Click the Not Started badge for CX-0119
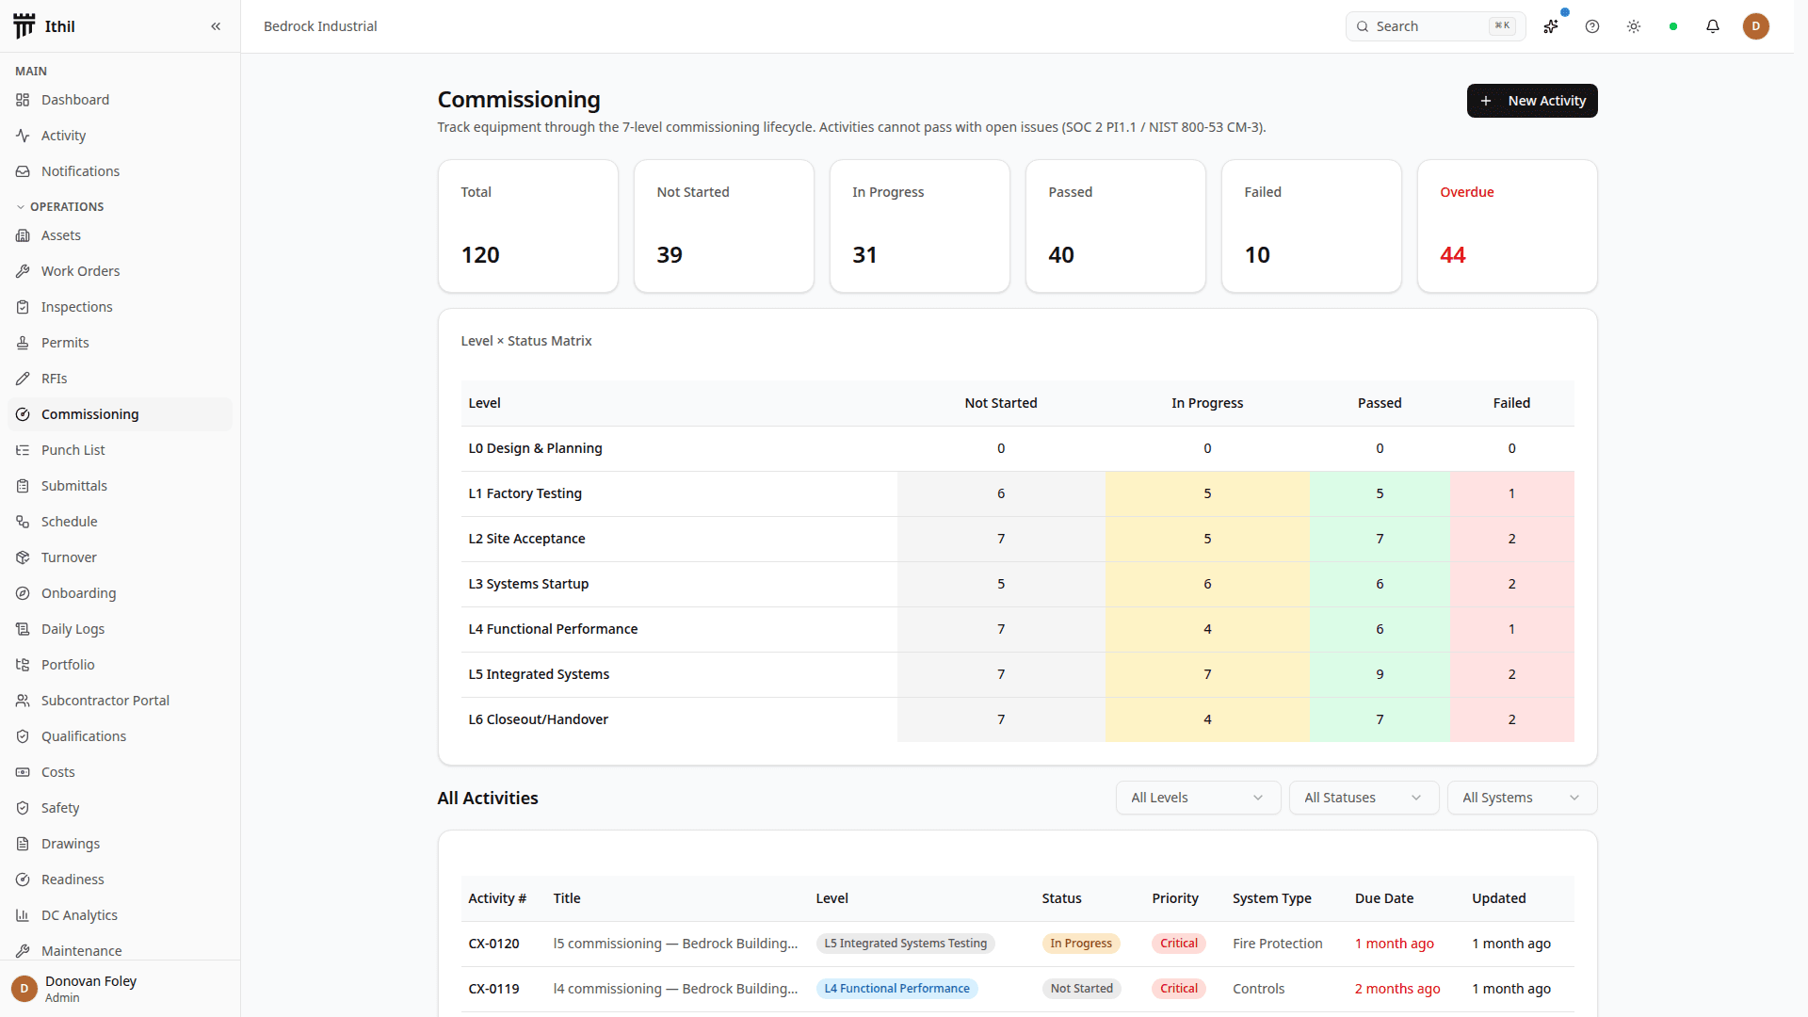Image resolution: width=1808 pixels, height=1017 pixels. (1081, 989)
